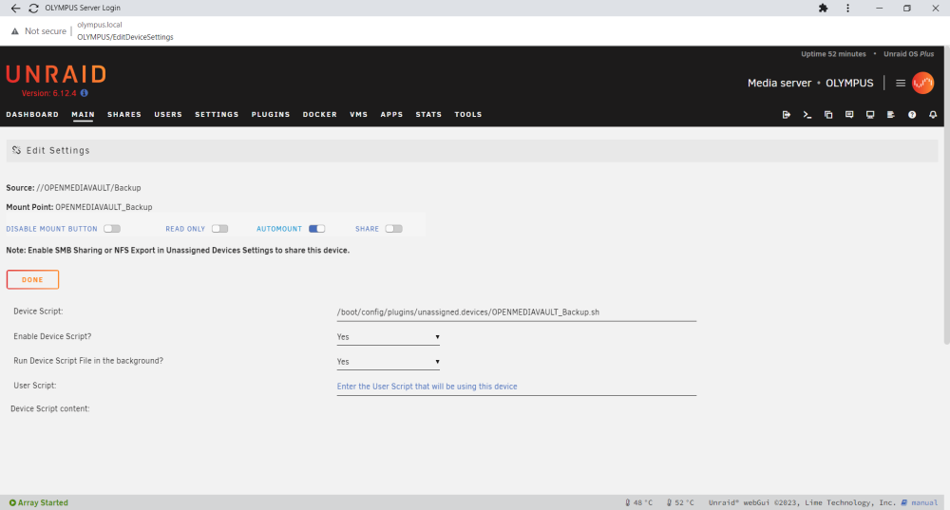Image resolution: width=950 pixels, height=510 pixels.
Task: Click the 52 °C temperature icon
Action: click(x=669, y=502)
